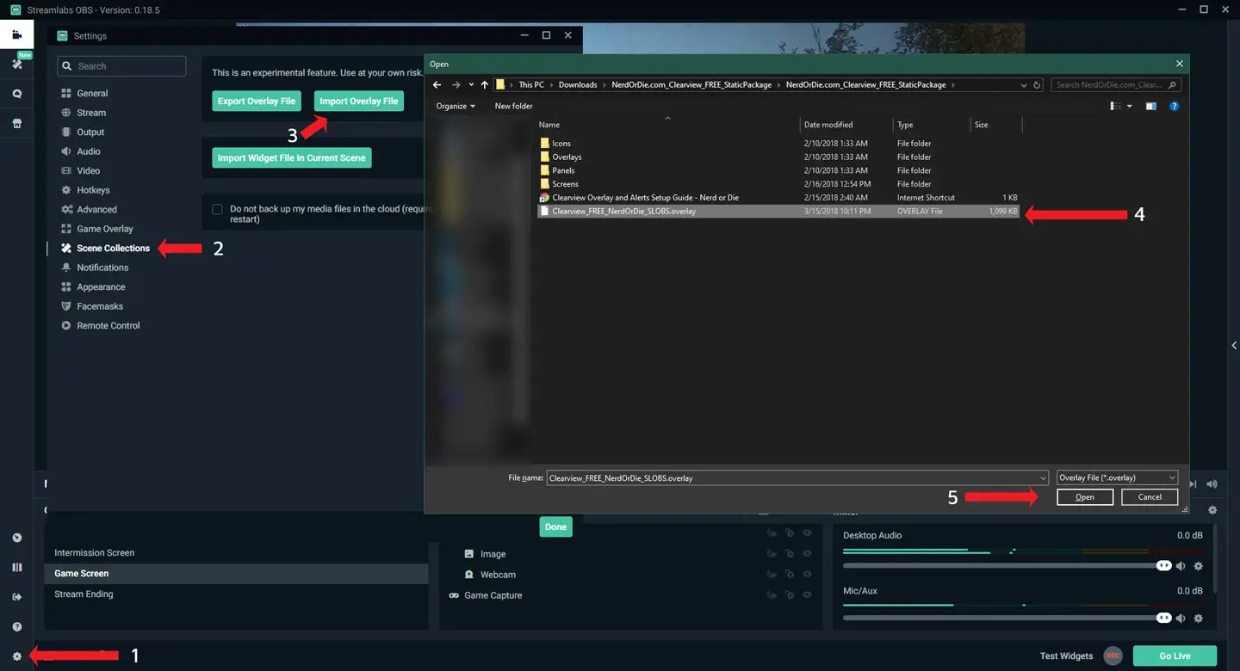Select Clearview_FREE_NerdOrDie_SLOBS.overlay file

778,211
